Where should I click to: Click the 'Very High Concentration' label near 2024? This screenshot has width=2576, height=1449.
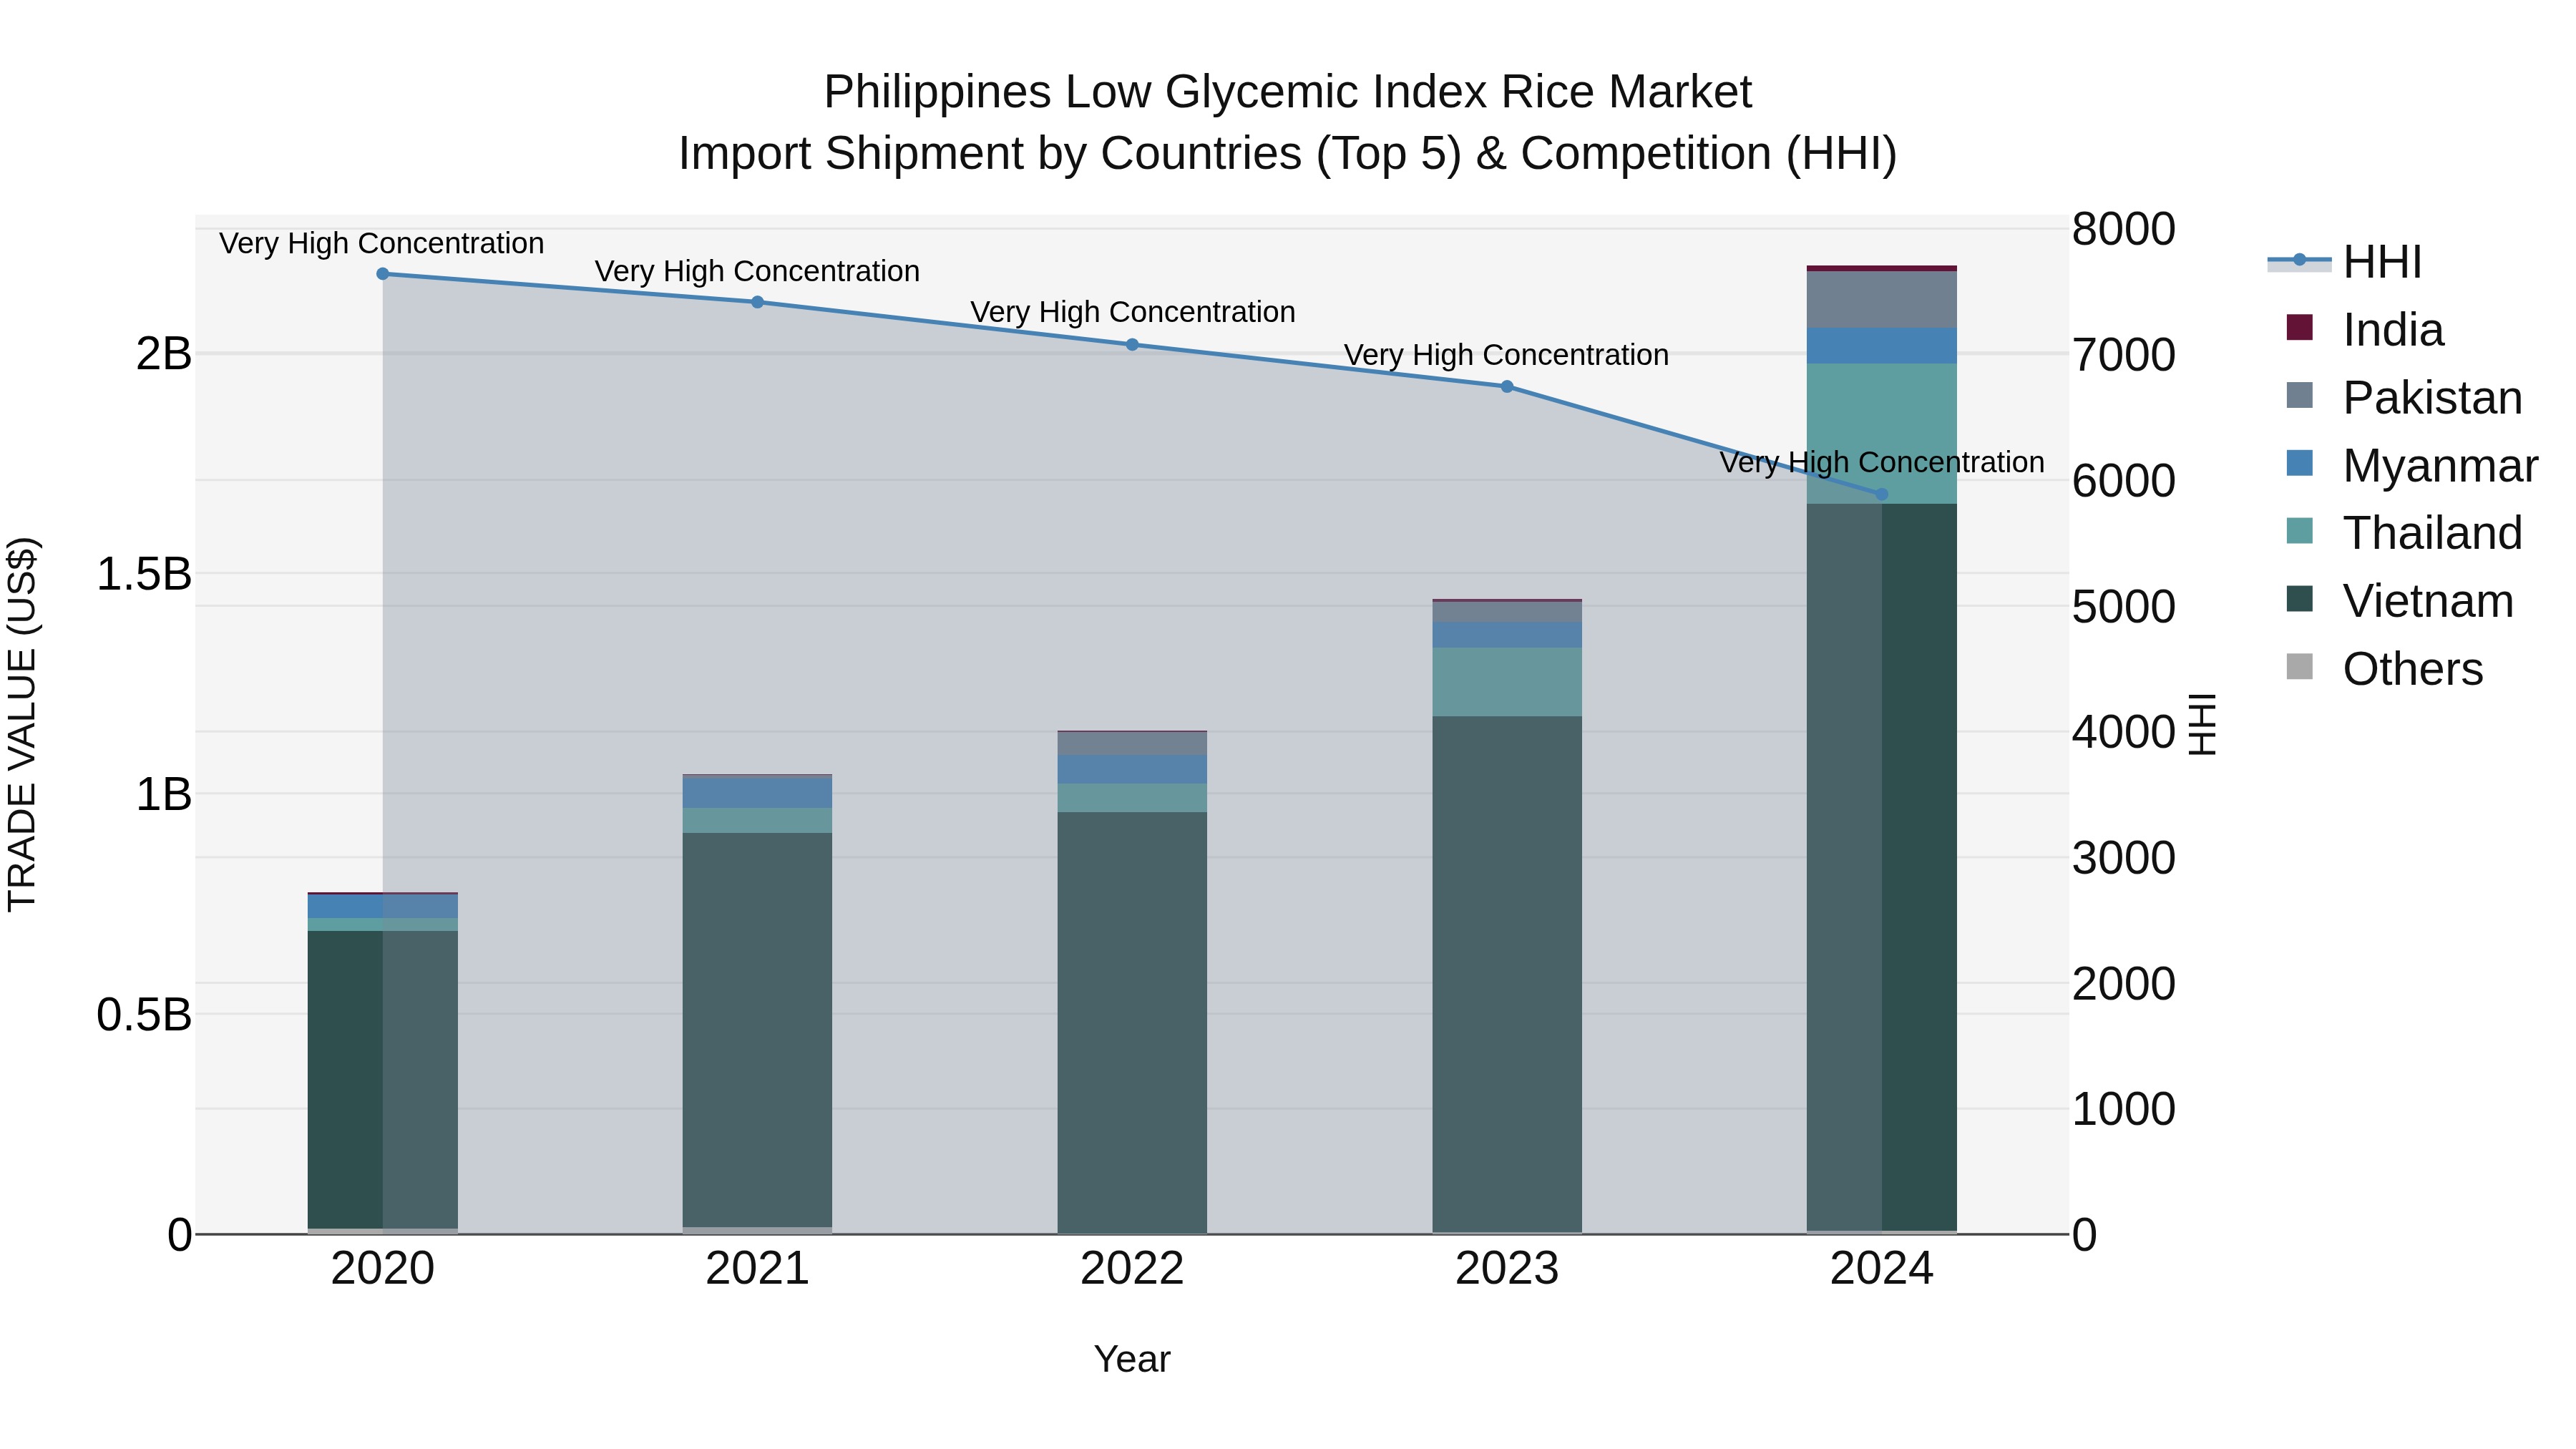click(x=1882, y=462)
